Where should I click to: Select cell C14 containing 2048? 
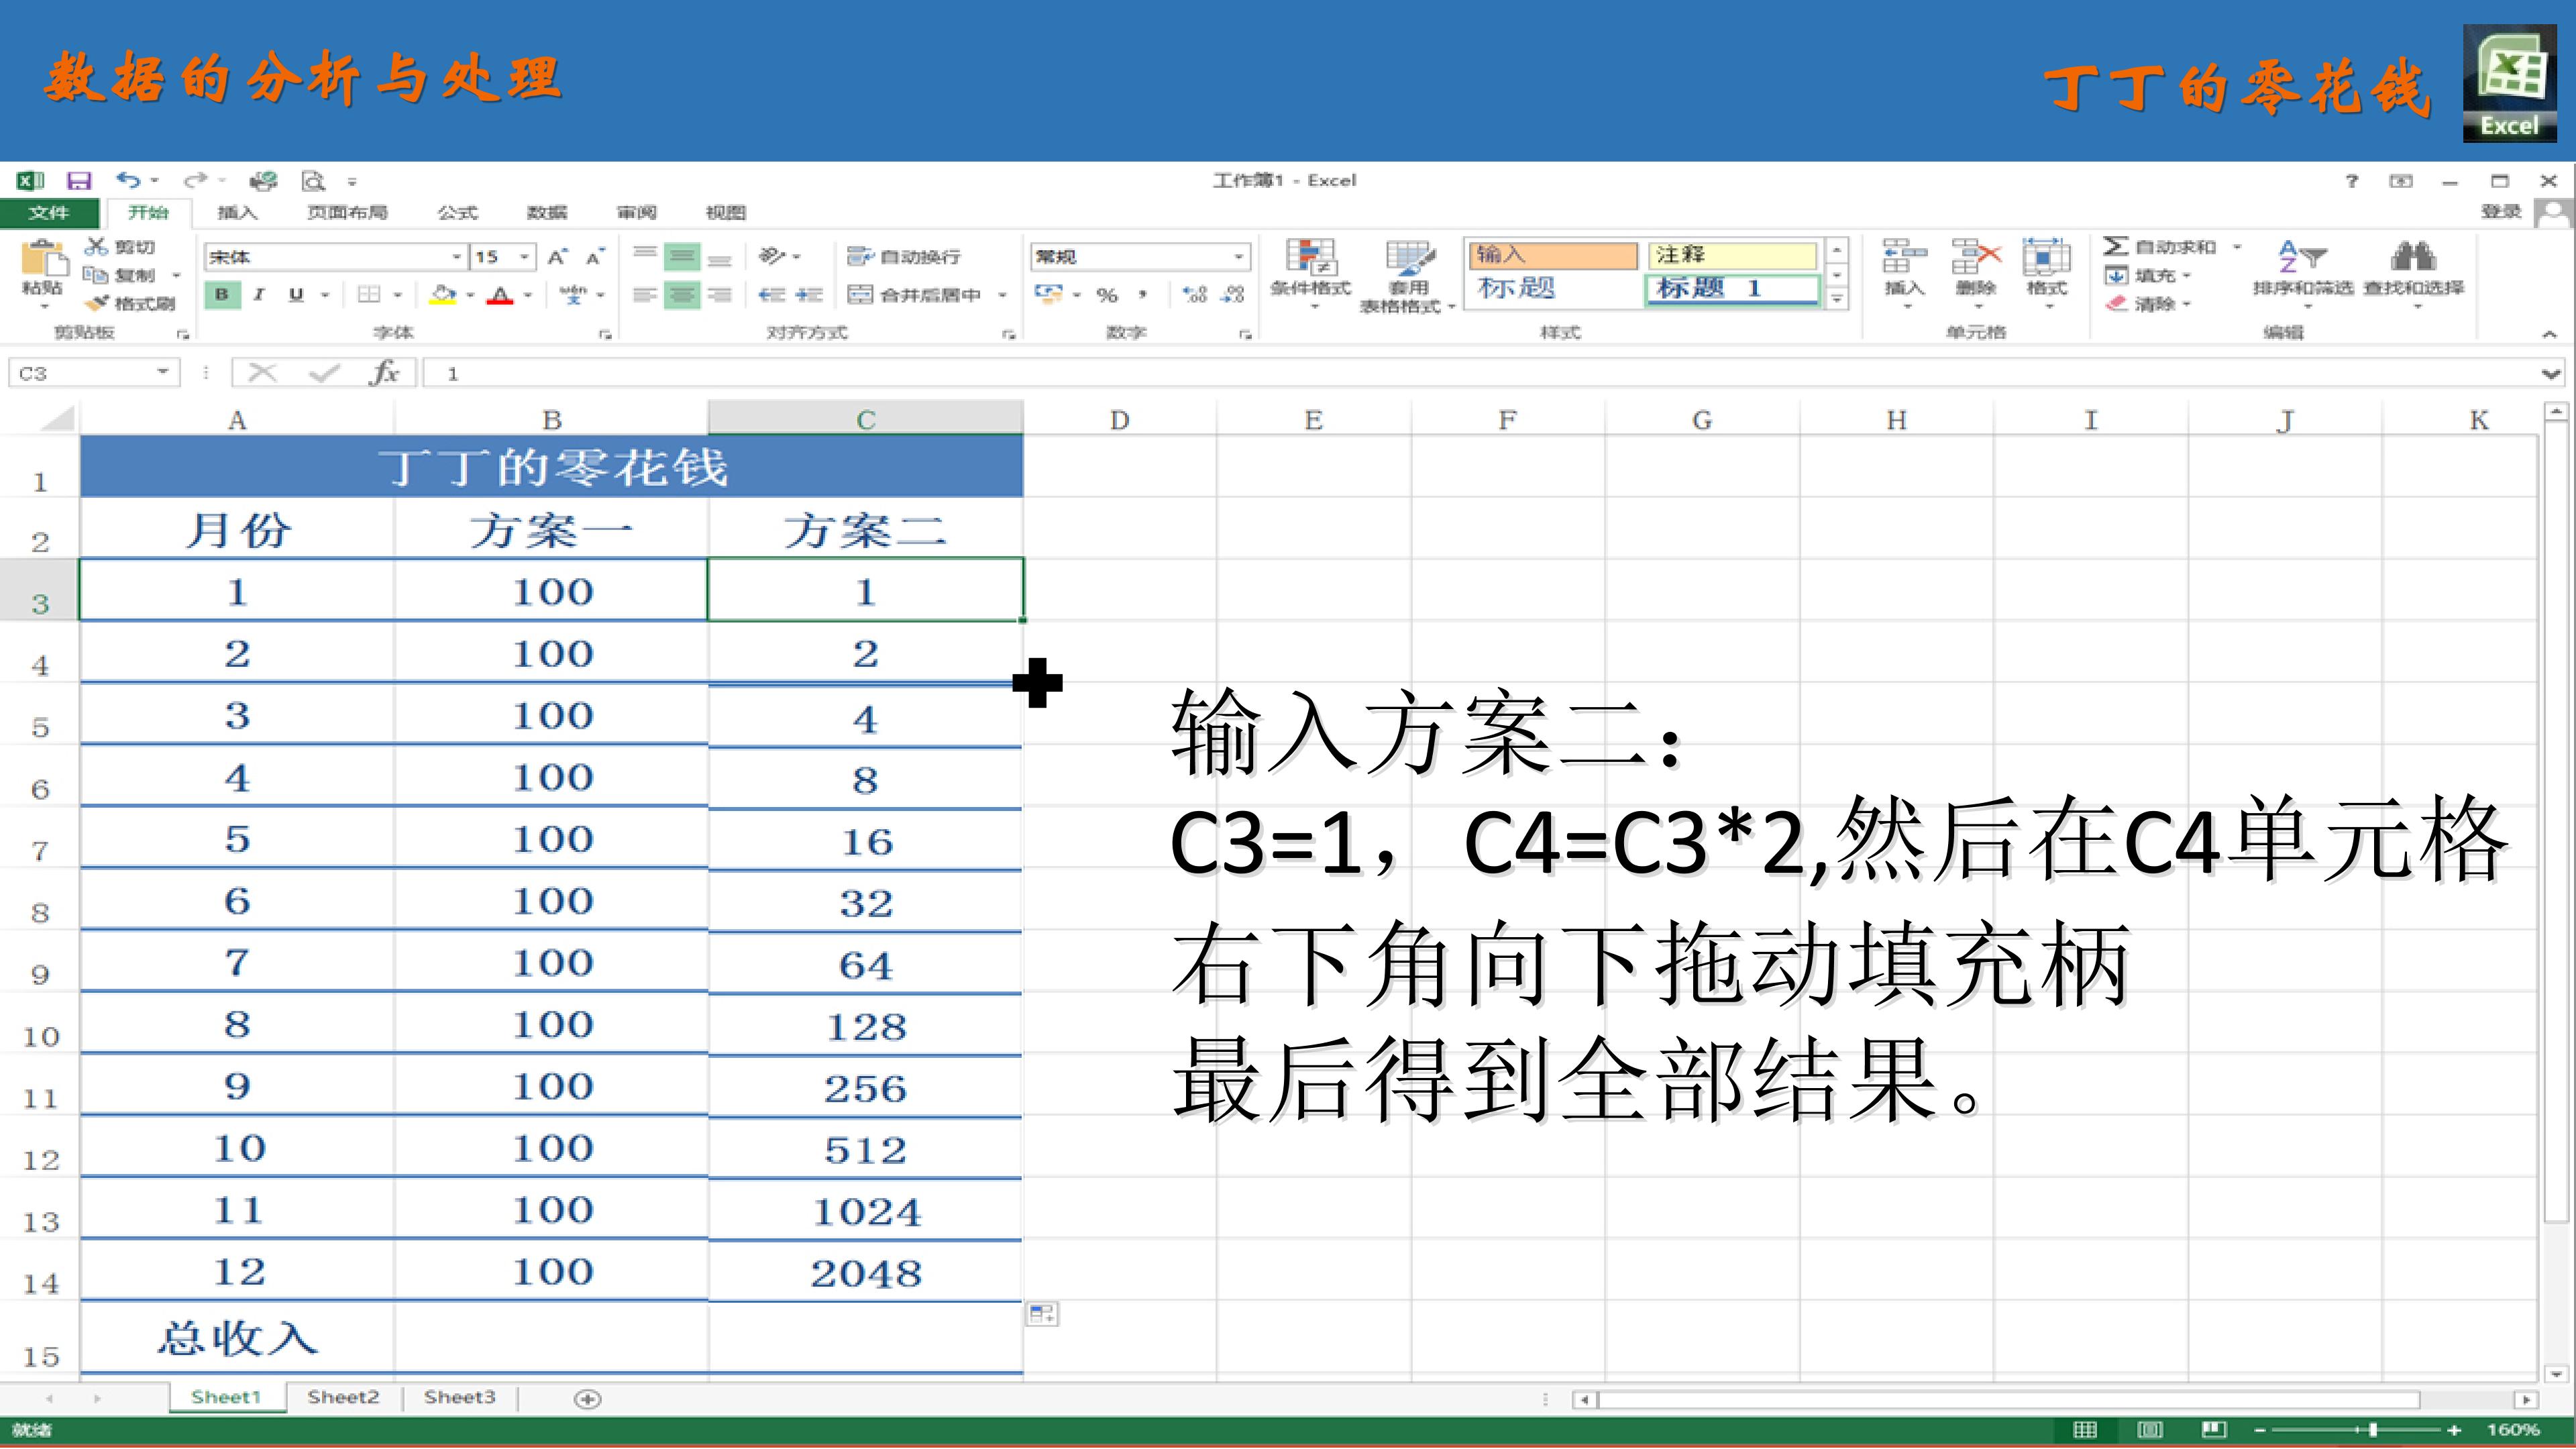point(865,1272)
